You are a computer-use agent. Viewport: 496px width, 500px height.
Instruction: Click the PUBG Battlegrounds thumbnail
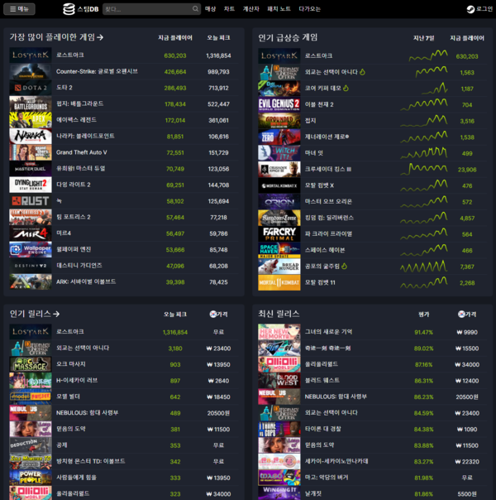tap(31, 104)
